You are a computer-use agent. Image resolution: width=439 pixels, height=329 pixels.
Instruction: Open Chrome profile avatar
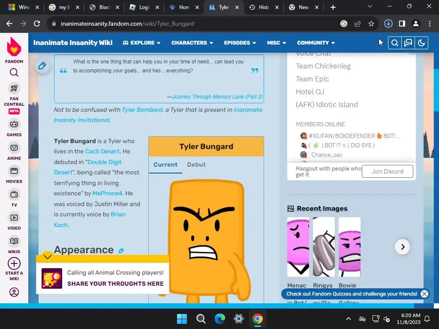(416, 24)
